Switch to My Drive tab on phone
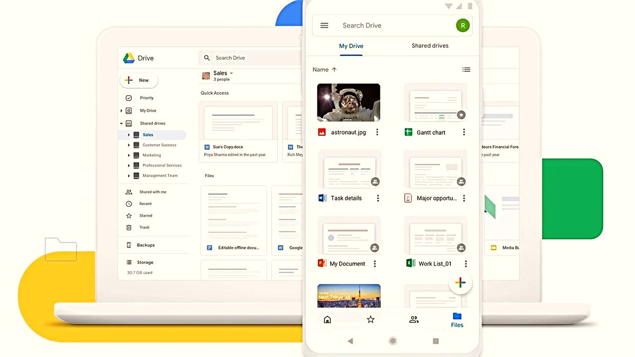This screenshot has width=635, height=357. tap(351, 46)
